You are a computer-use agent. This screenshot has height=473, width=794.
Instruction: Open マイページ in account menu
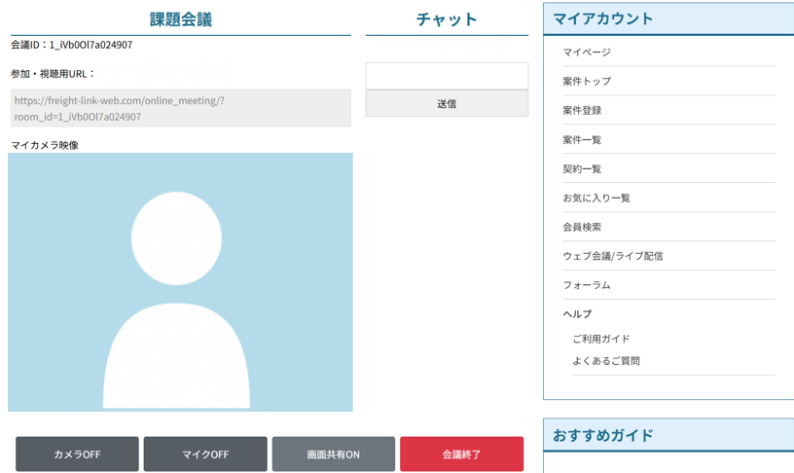[x=587, y=53]
